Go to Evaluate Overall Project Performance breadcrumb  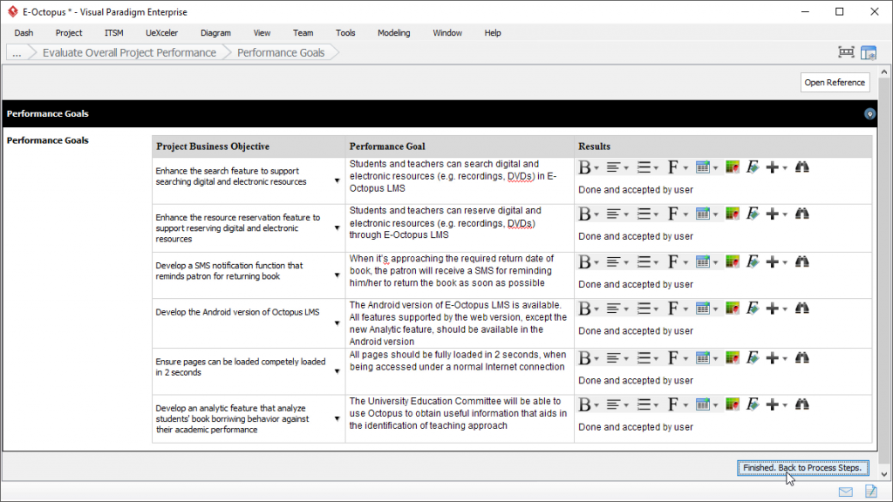pyautogui.click(x=129, y=52)
